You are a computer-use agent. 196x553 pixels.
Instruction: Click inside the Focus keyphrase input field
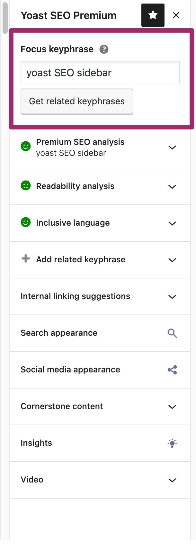pyautogui.click(x=100, y=72)
